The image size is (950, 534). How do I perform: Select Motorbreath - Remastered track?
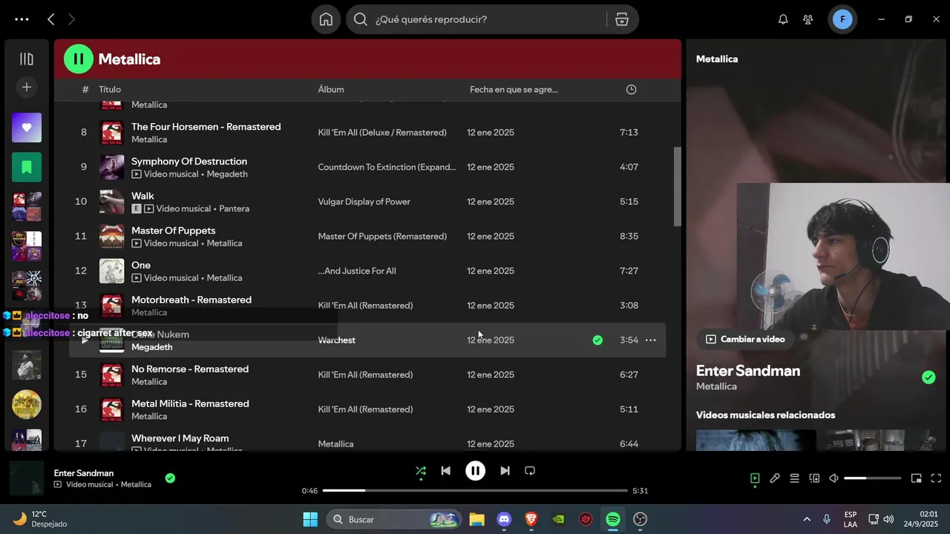[x=191, y=300]
